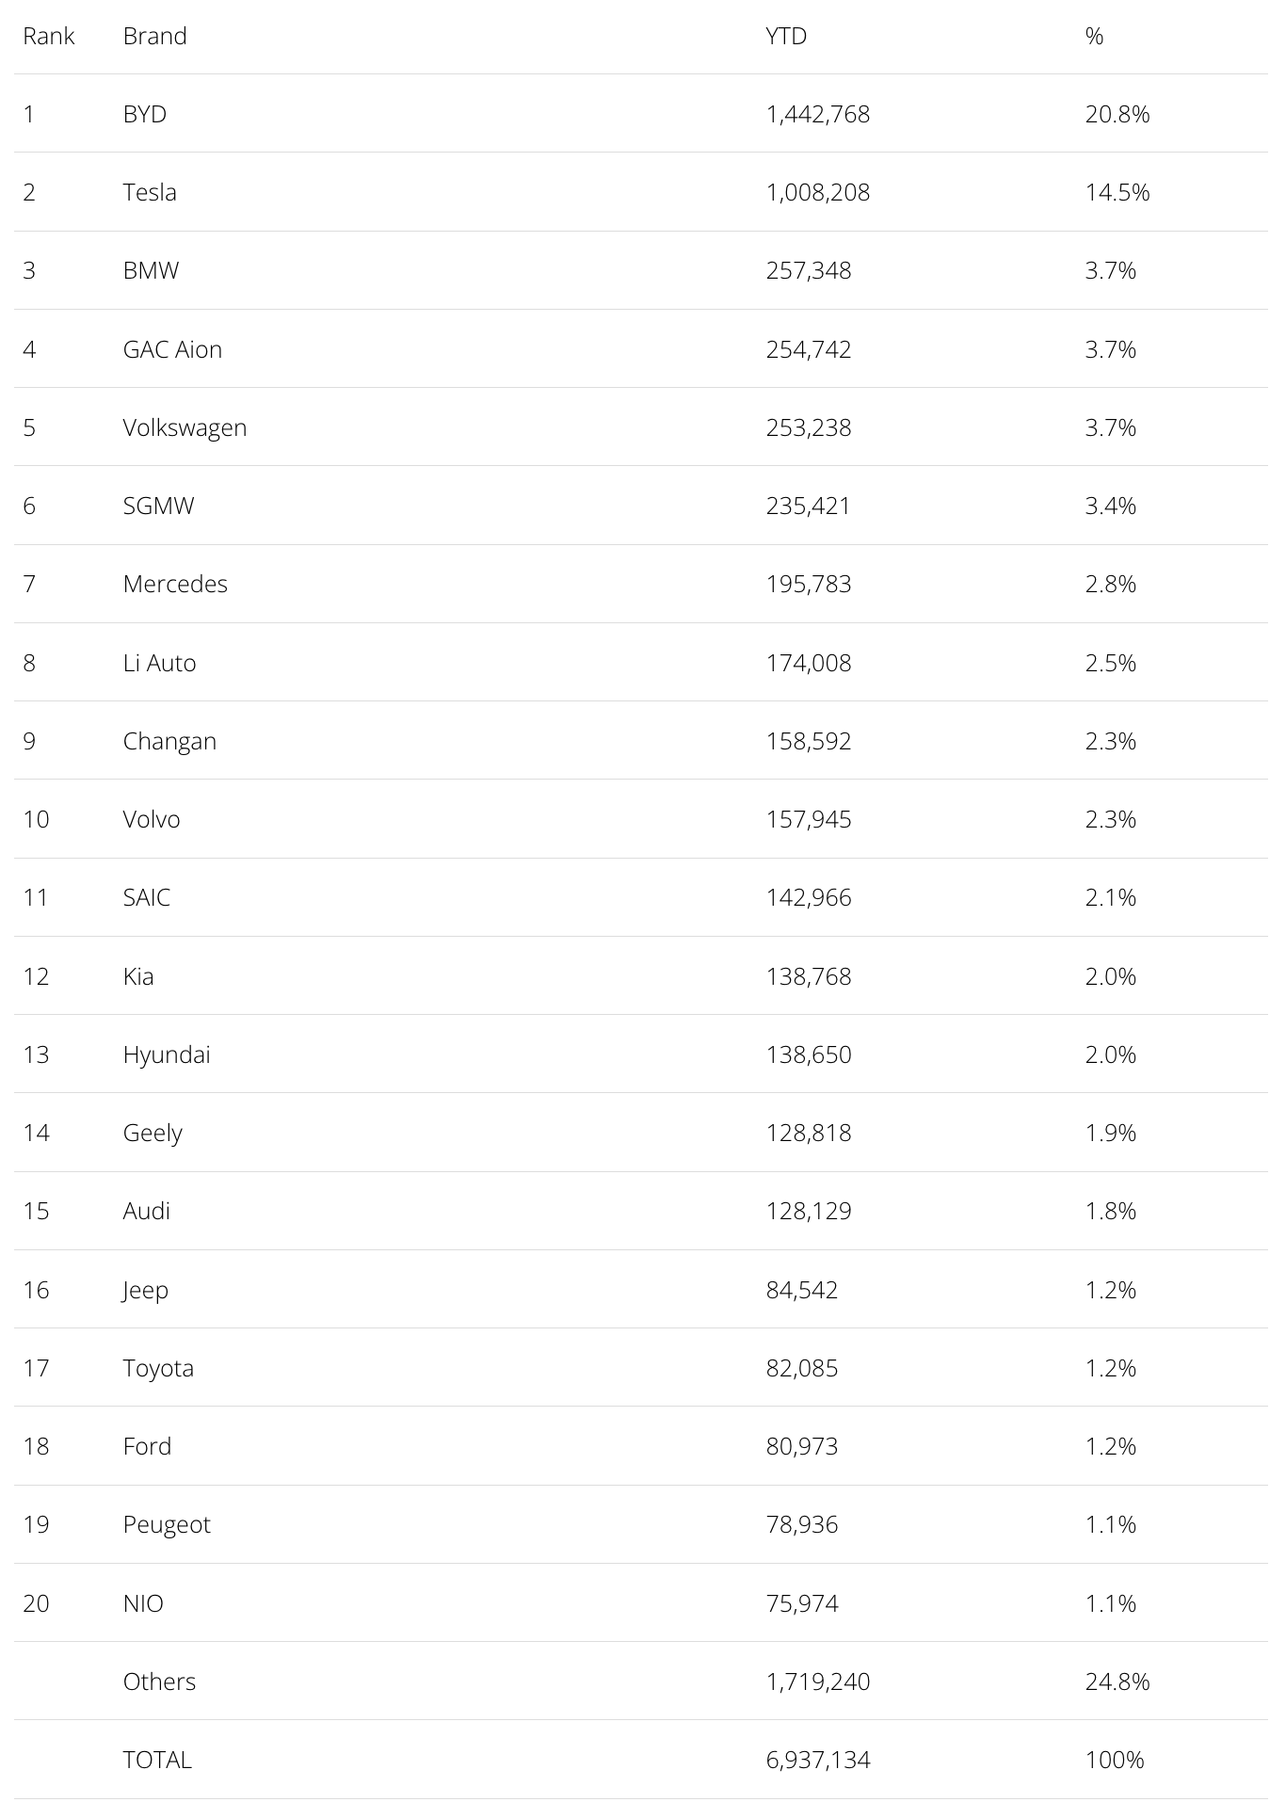Select the GAC Aion row name
This screenshot has height=1818, width=1286.
tap(172, 349)
